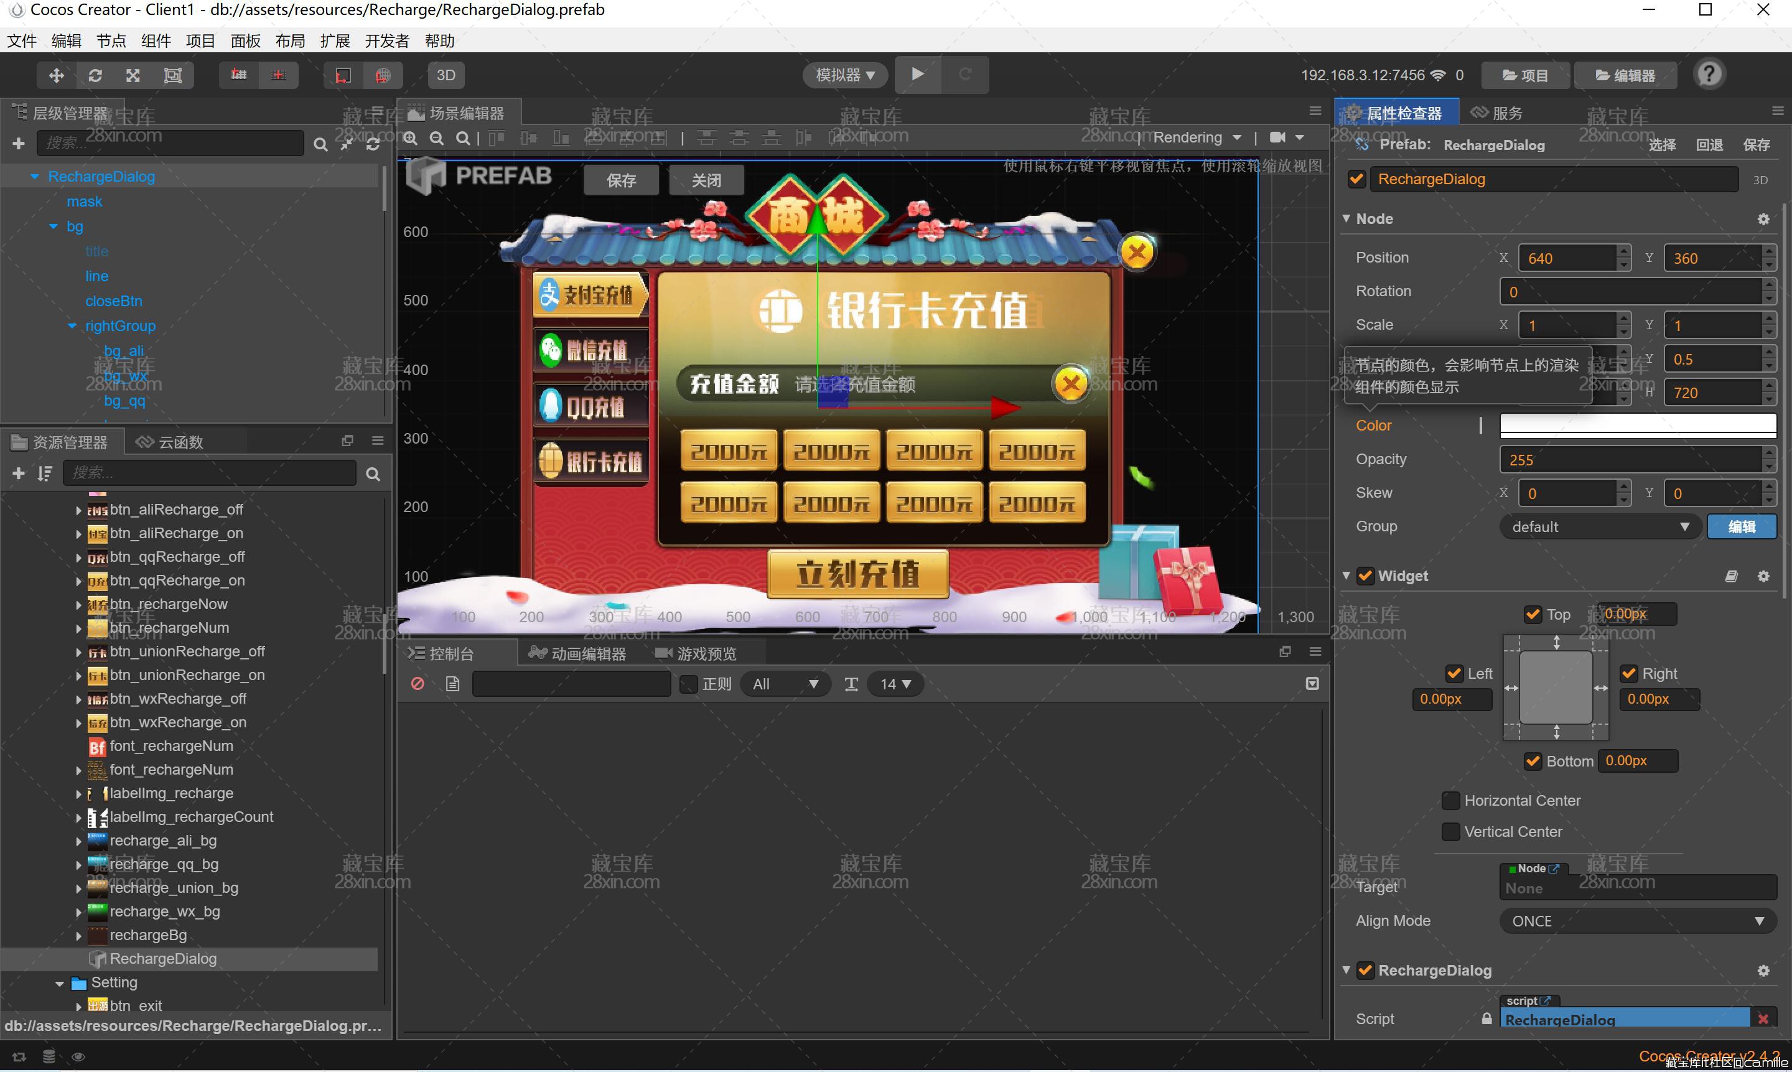
Task: Select the Scale transform tool
Action: click(x=134, y=75)
